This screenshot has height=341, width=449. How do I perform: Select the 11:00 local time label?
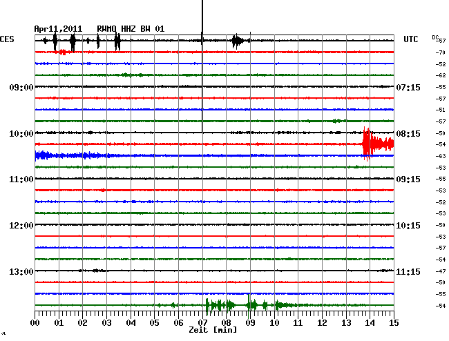[x=21, y=179]
